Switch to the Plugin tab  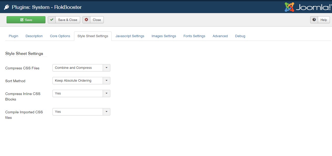click(x=13, y=36)
